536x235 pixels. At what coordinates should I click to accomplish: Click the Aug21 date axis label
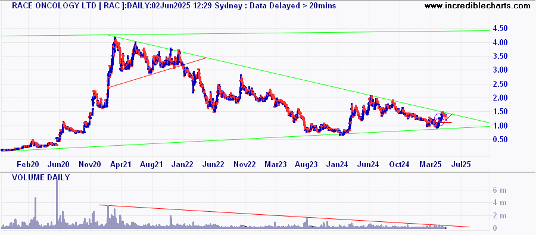pyautogui.click(x=152, y=164)
